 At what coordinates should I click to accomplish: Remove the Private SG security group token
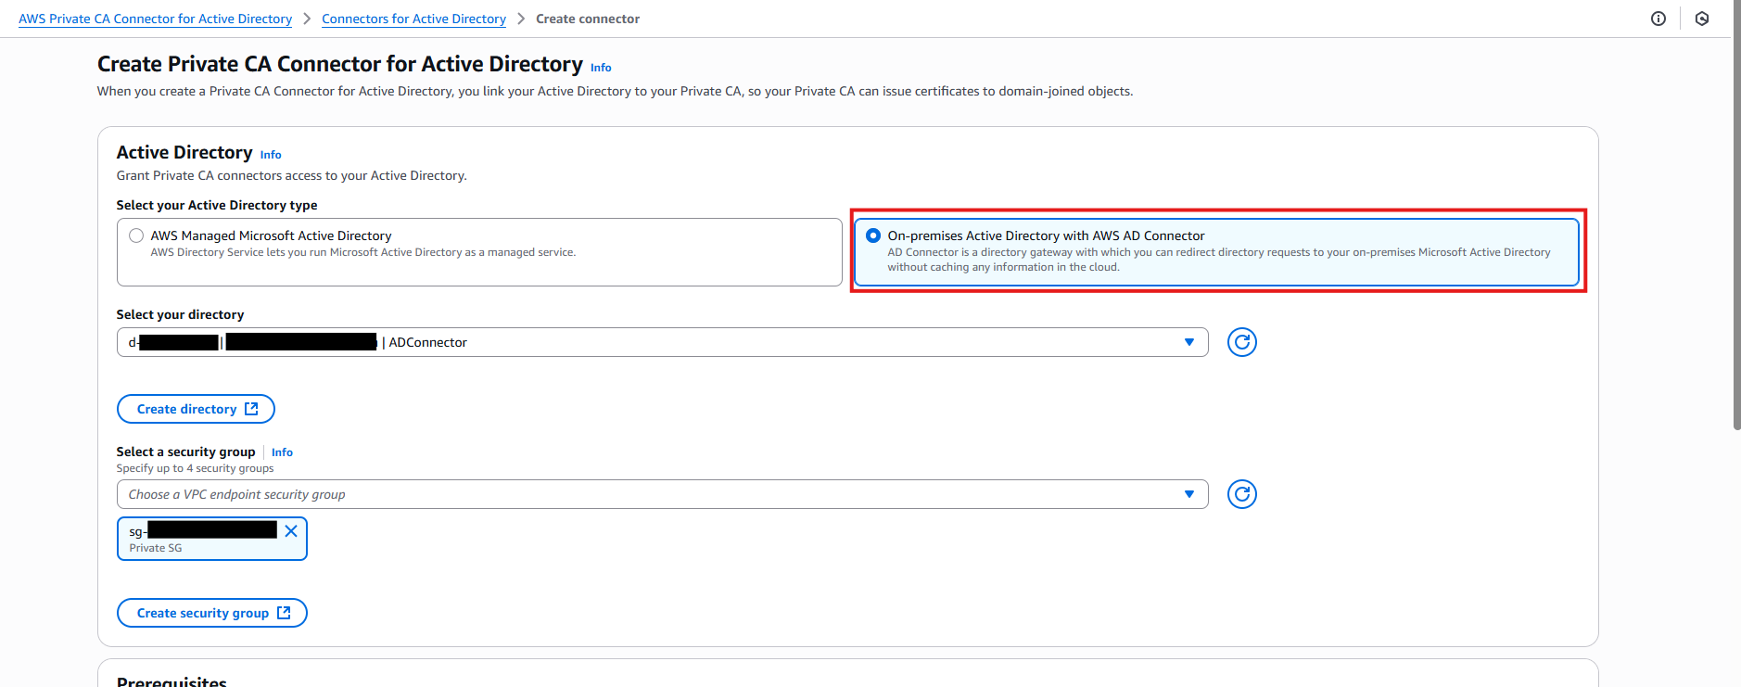(x=291, y=530)
